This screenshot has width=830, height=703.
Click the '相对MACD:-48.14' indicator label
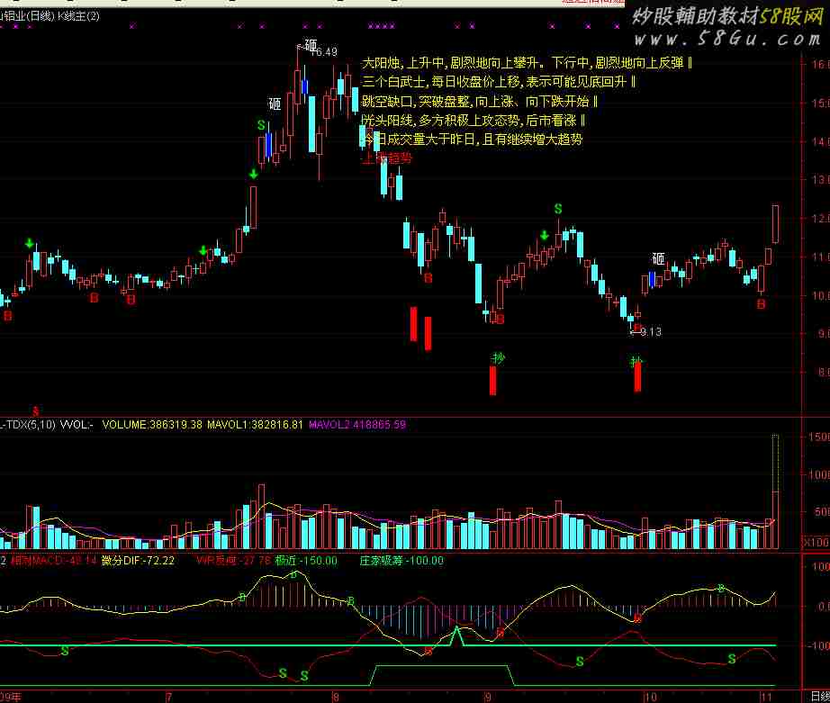pos(53,561)
